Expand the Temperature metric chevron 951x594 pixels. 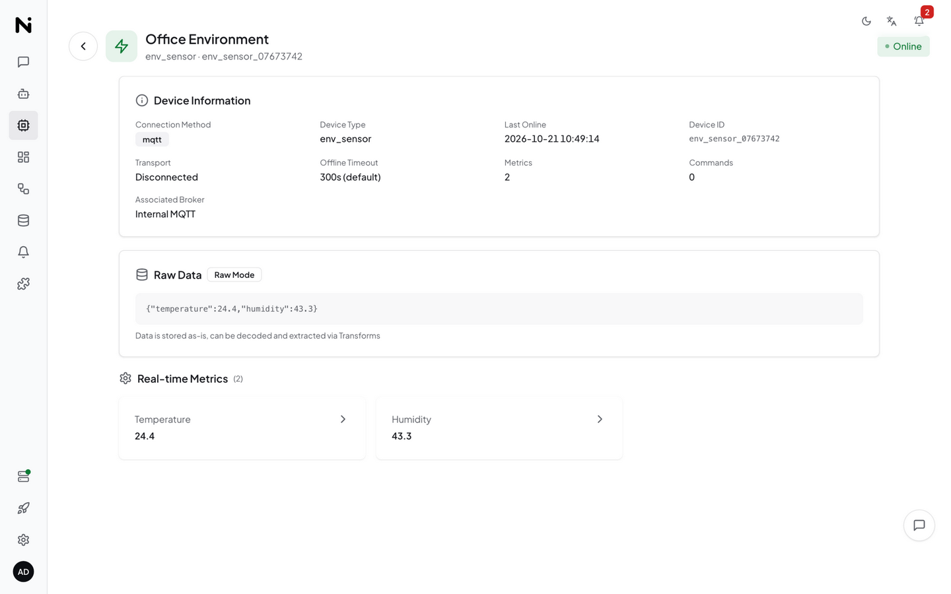[x=343, y=419]
